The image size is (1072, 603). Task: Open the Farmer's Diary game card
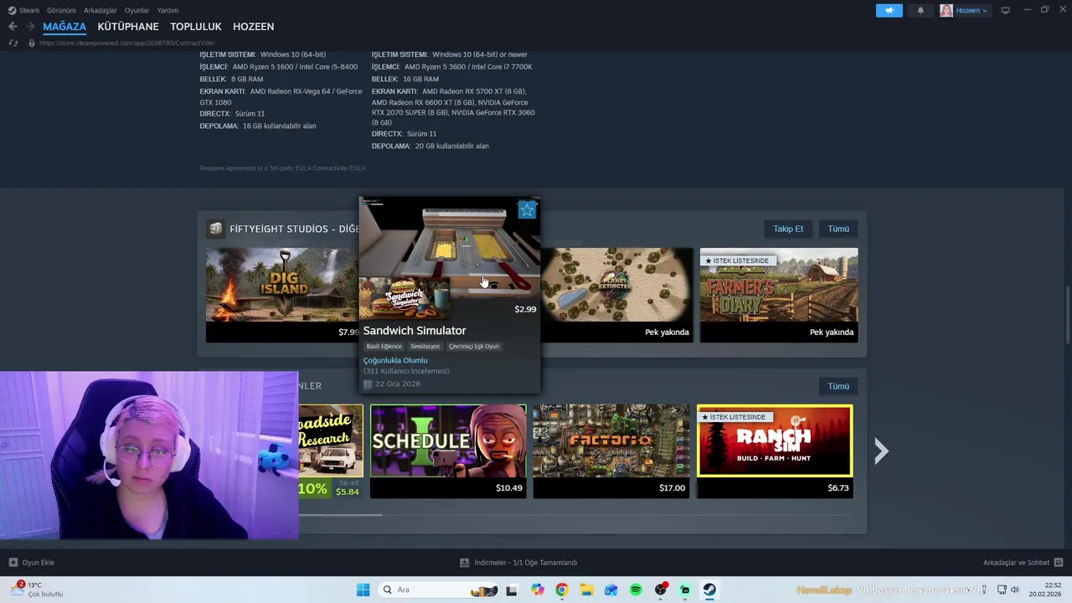point(779,295)
